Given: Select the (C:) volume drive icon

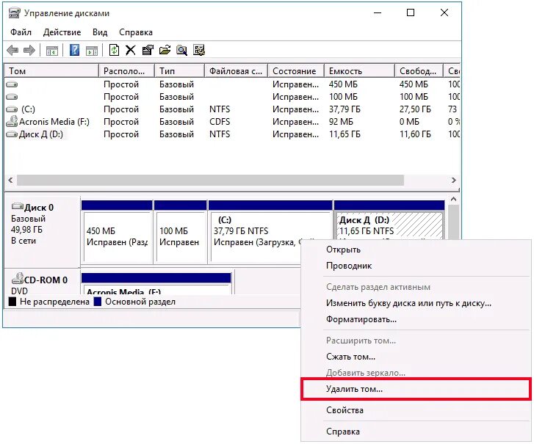Looking at the screenshot, I should click(12, 109).
